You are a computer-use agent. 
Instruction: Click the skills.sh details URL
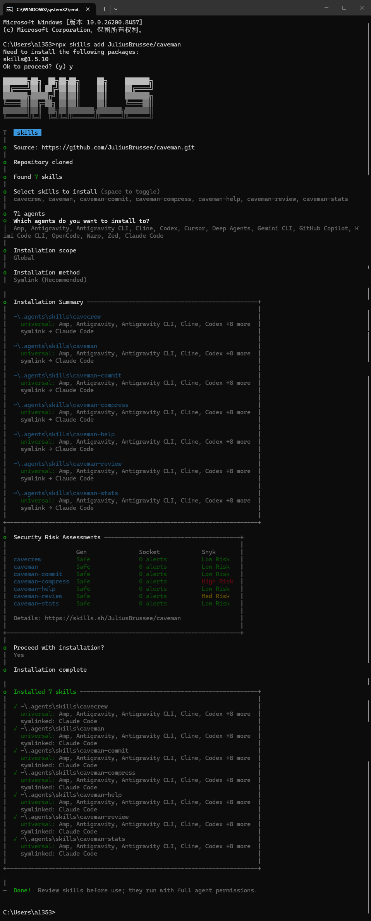pos(113,618)
